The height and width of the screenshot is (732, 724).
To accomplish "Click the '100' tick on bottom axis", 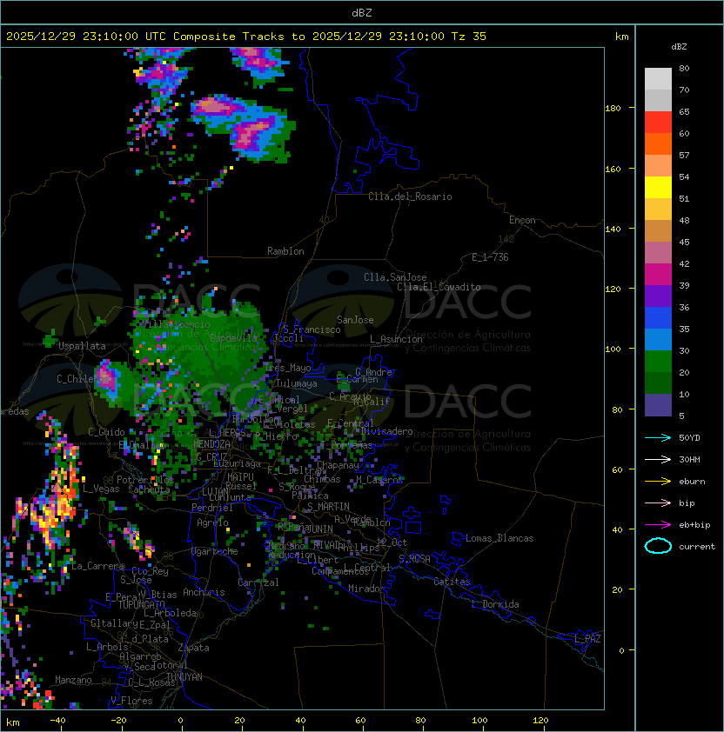I will pos(480,721).
